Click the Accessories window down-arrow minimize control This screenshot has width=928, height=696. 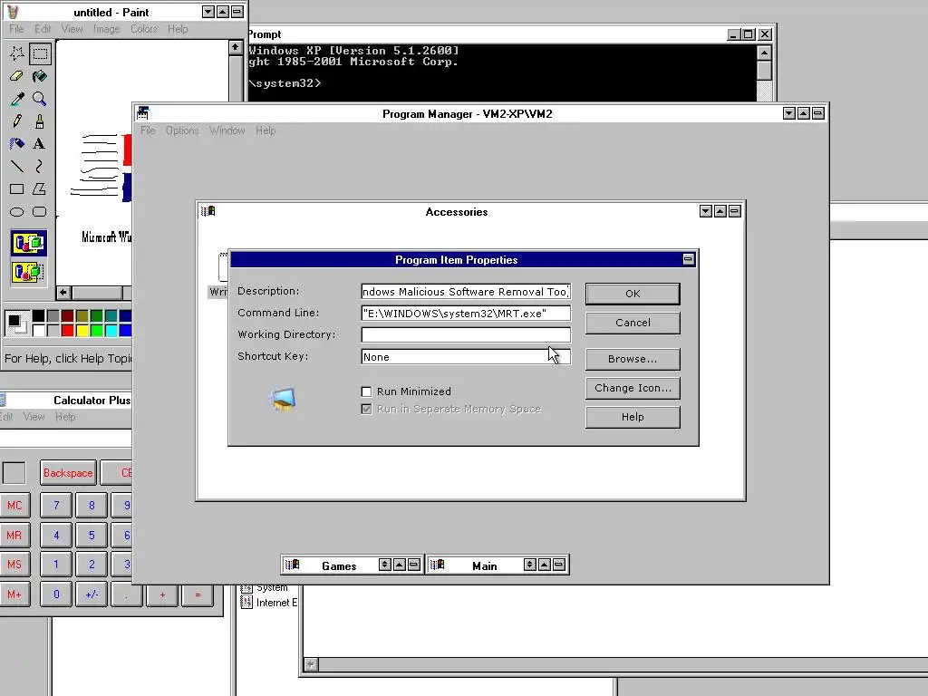point(705,211)
